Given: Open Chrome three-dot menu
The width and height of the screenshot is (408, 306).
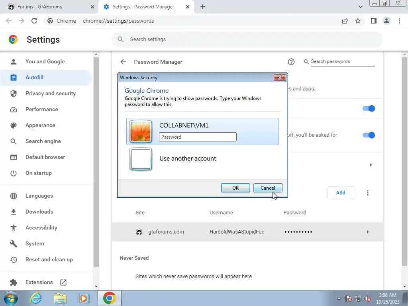Looking at the screenshot, I should click(x=399, y=21).
